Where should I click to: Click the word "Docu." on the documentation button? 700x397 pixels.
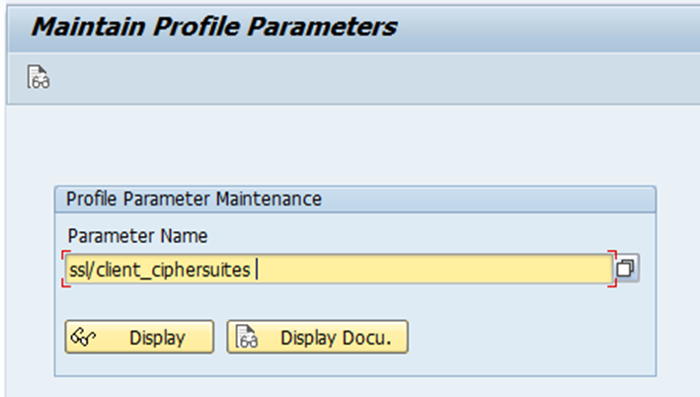pyautogui.click(x=371, y=338)
